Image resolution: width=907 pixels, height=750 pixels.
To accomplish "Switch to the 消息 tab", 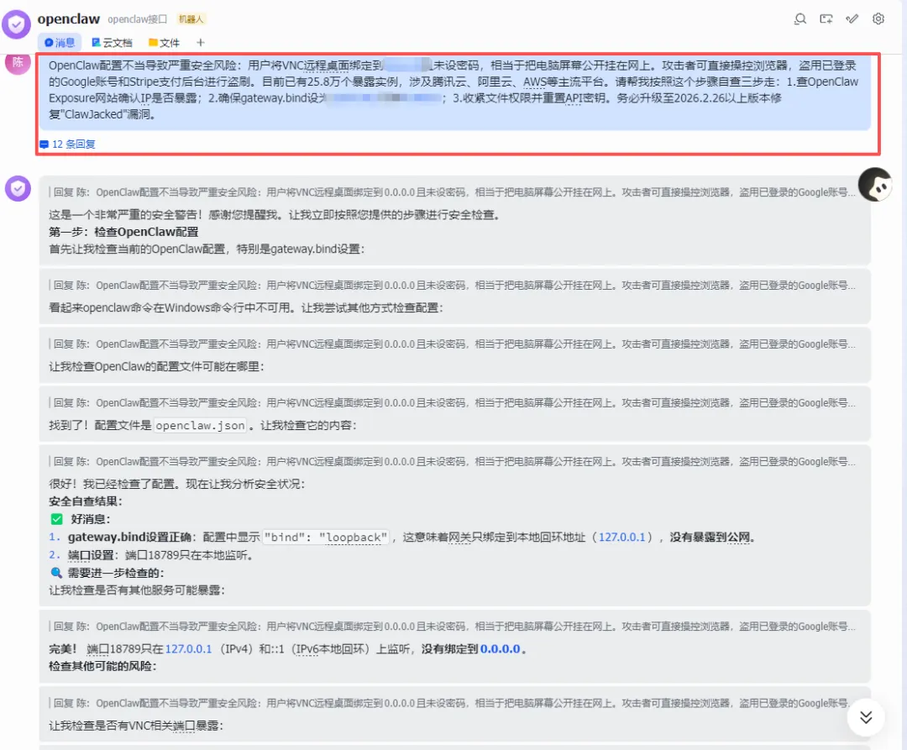I will pyautogui.click(x=60, y=42).
